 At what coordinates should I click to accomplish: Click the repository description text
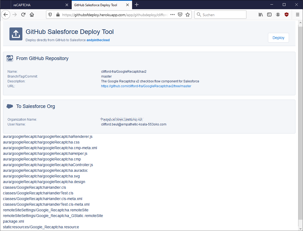[150, 81]
